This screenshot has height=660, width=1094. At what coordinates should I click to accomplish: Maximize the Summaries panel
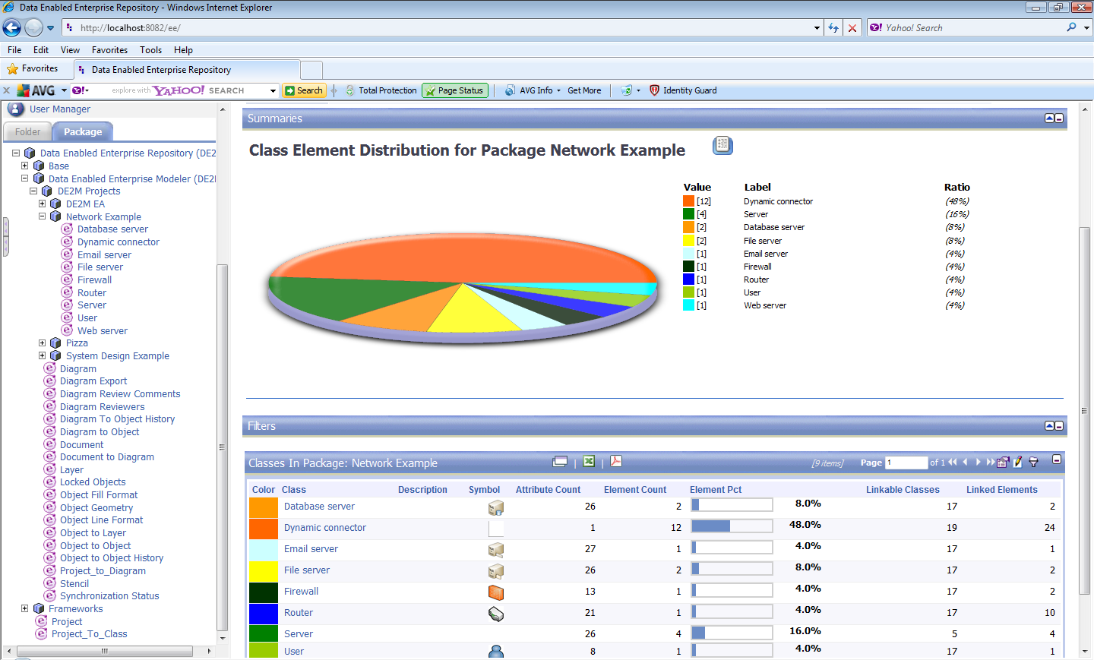[1049, 118]
